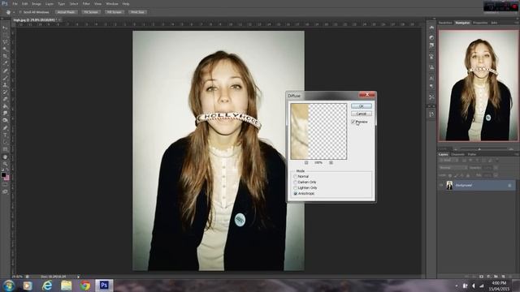Click the Fit Screen button
The width and height of the screenshot is (520, 292).
(90, 12)
